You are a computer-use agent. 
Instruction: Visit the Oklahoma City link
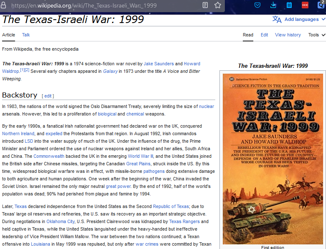tap(60, 221)
